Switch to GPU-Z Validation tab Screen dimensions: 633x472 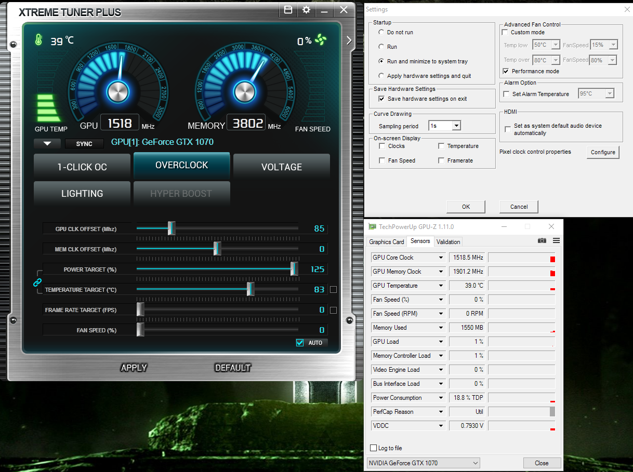click(x=448, y=242)
